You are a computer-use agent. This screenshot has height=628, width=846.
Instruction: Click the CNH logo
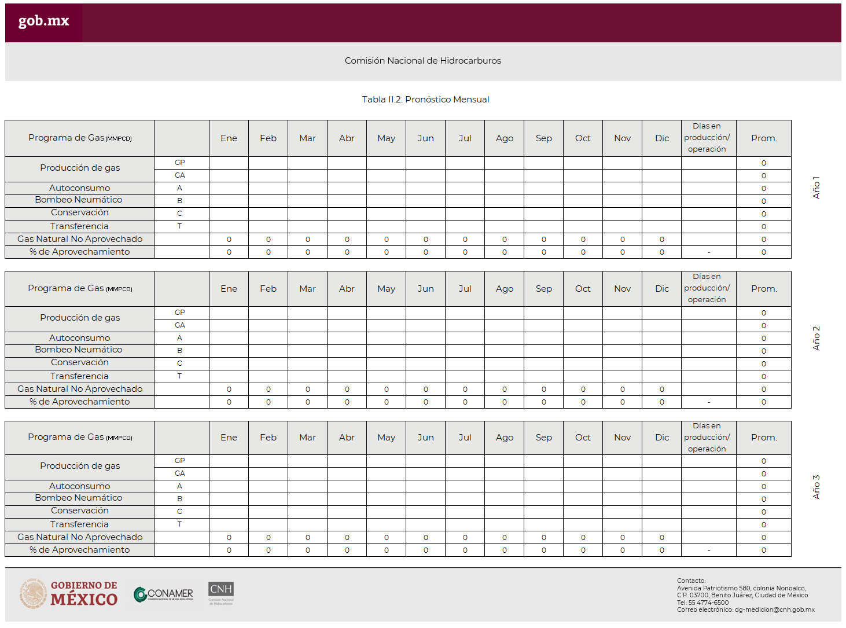pos(222,593)
